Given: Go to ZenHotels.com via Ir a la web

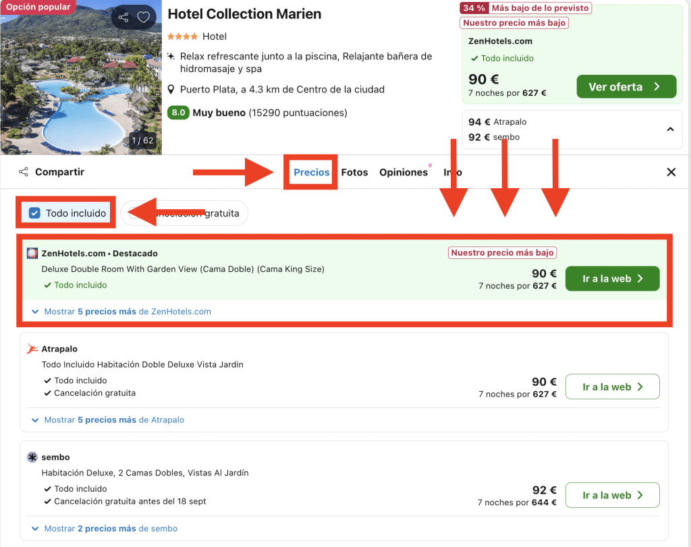Looking at the screenshot, I should coord(612,279).
